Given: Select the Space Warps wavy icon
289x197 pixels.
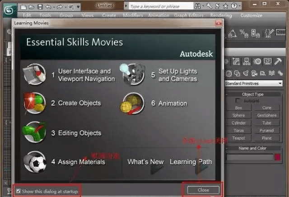Looking at the screenshot, I should point(272,73).
